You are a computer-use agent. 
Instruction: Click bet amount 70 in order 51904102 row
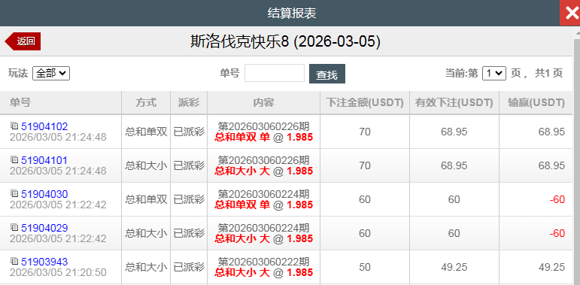pos(365,132)
